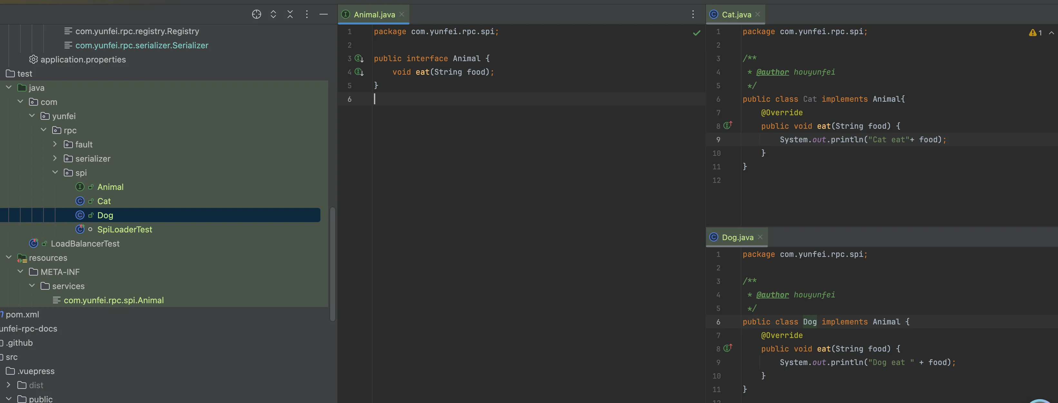The width and height of the screenshot is (1058, 403).
Task: Expand the serializer package
Action: [x=55, y=158]
